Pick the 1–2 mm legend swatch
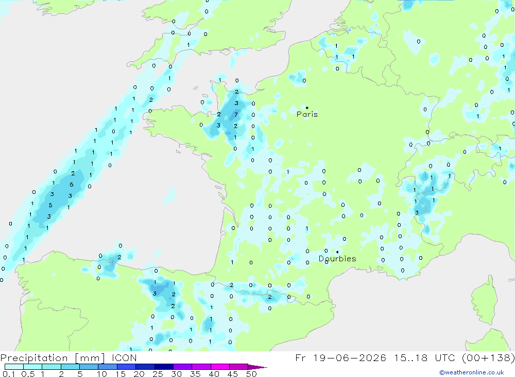Image resolution: width=515 pixels, height=377 pixels. tap(51, 367)
